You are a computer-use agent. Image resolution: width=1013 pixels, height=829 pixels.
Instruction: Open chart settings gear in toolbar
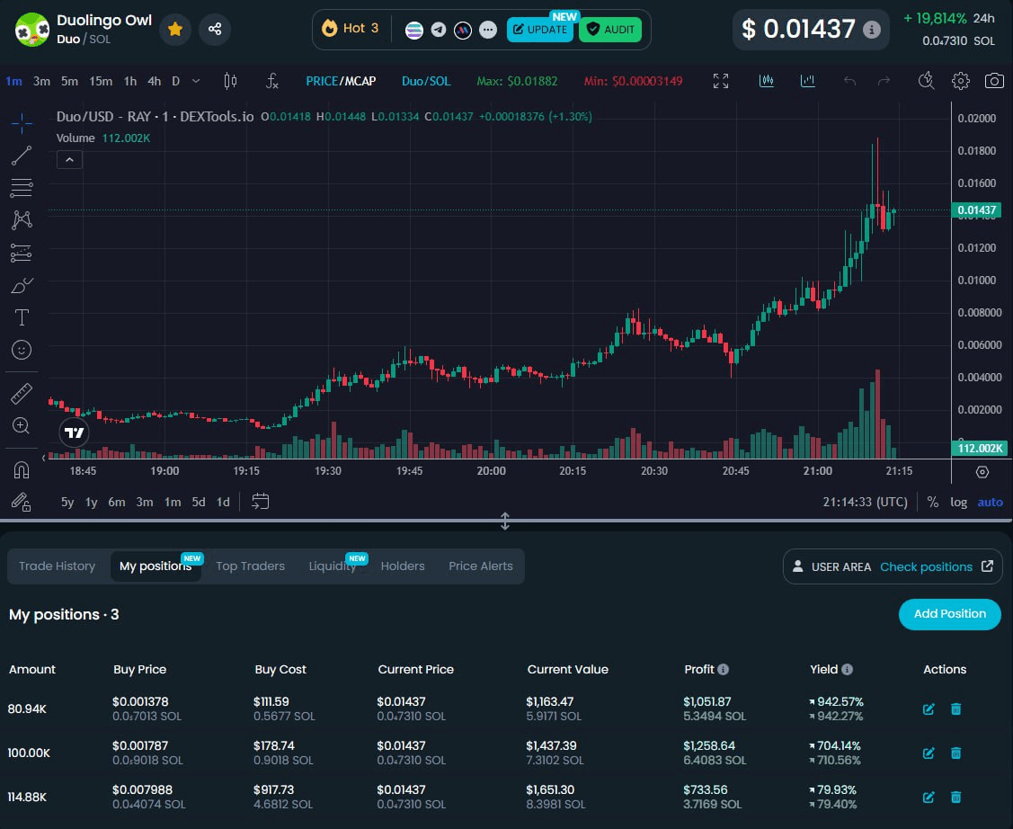(x=961, y=81)
